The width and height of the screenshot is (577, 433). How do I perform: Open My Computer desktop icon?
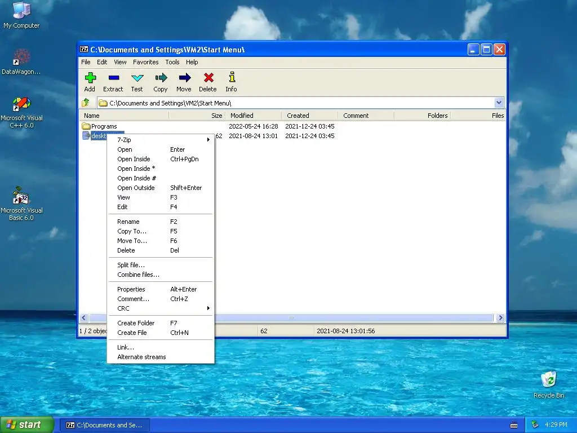(21, 15)
